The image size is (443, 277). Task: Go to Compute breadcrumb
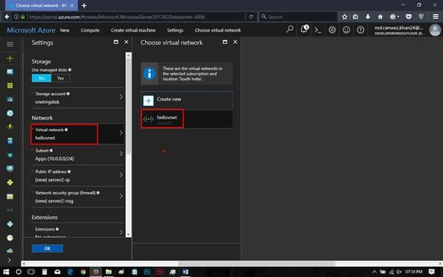[90, 30]
